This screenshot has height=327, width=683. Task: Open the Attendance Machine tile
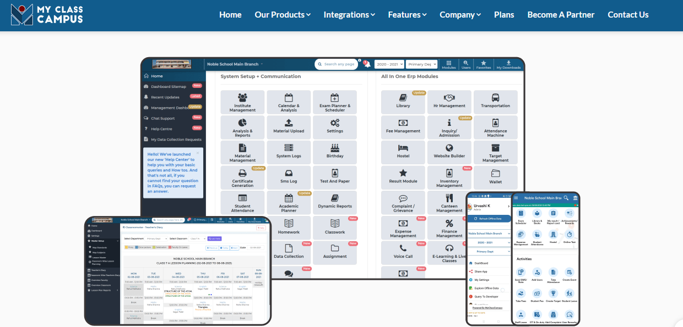pyautogui.click(x=496, y=128)
